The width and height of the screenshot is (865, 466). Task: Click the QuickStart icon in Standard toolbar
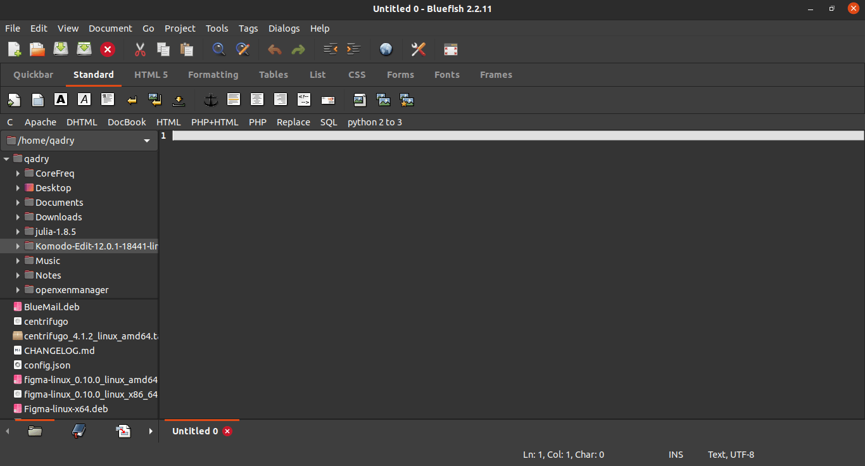[x=14, y=100]
